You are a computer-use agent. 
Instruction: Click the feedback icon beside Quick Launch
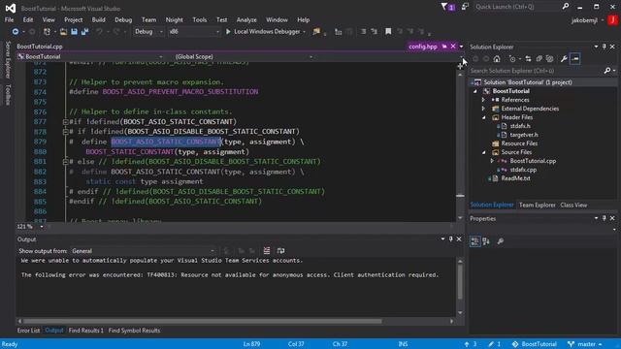[465, 7]
